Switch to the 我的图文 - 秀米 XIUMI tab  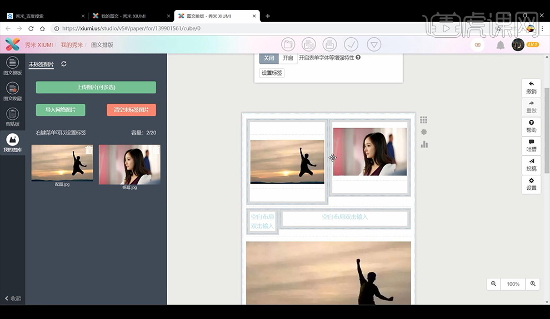tap(131, 16)
